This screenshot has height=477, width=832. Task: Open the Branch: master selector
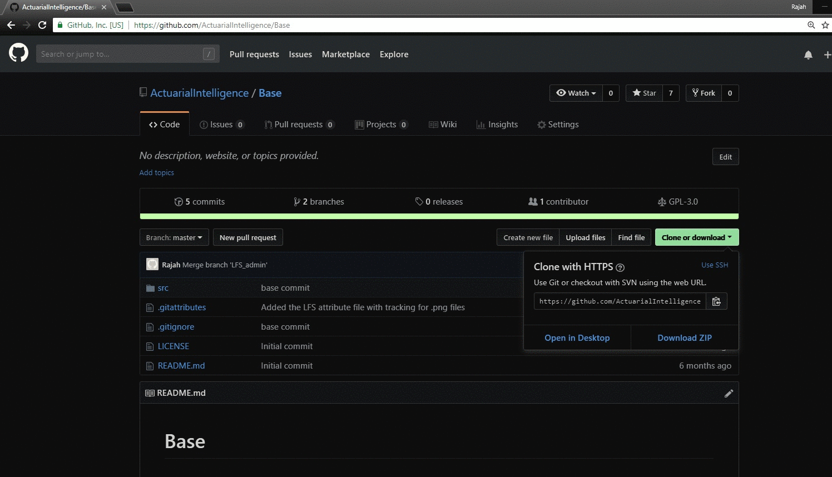click(174, 237)
